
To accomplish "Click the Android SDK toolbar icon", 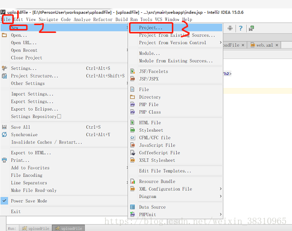I will click(230, 28).
